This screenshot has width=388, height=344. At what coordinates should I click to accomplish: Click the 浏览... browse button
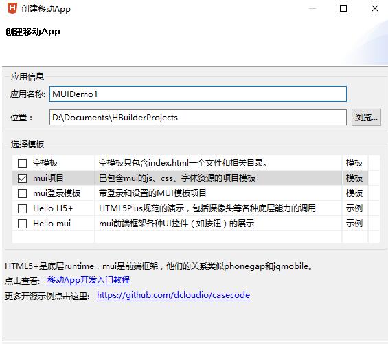pyautogui.click(x=366, y=117)
